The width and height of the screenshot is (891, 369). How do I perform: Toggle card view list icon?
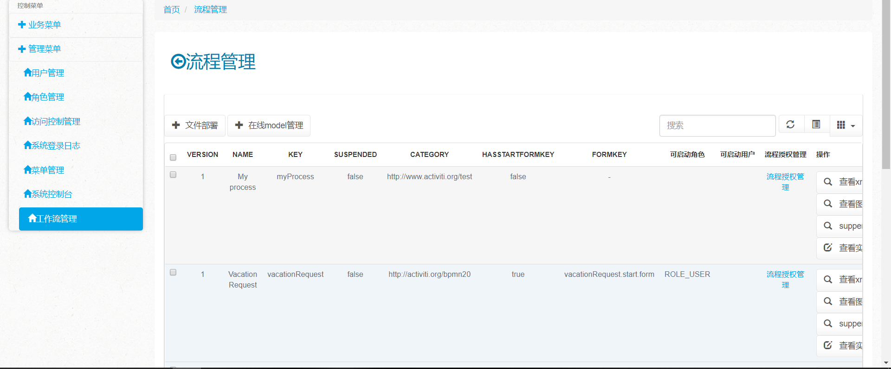(816, 125)
